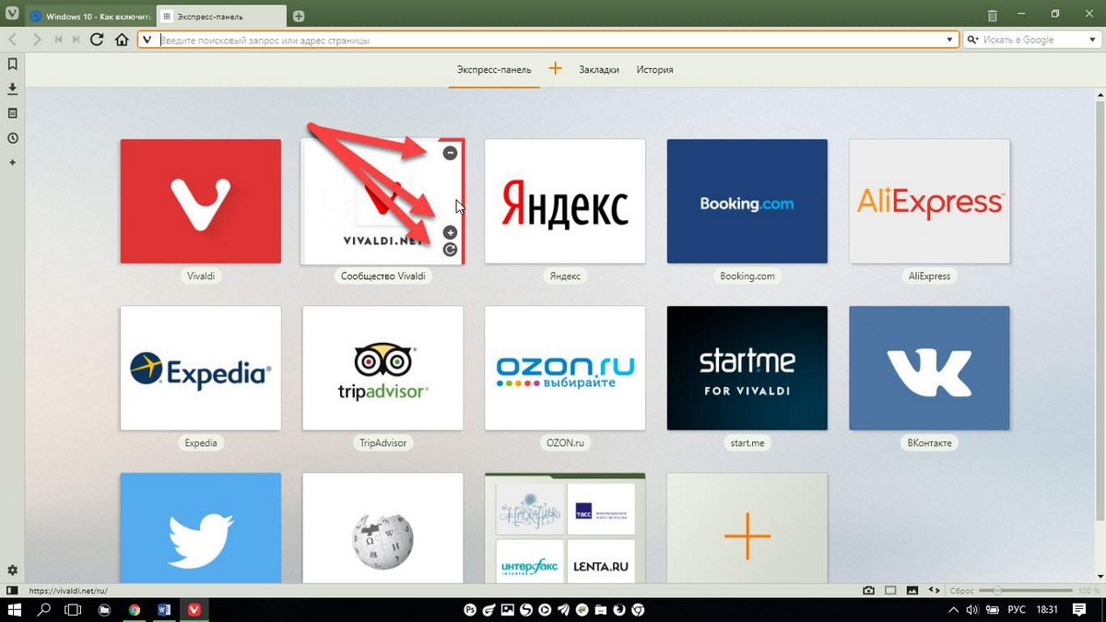This screenshot has width=1106, height=622.
Task: Switch to the Закладки tab
Action: click(599, 70)
